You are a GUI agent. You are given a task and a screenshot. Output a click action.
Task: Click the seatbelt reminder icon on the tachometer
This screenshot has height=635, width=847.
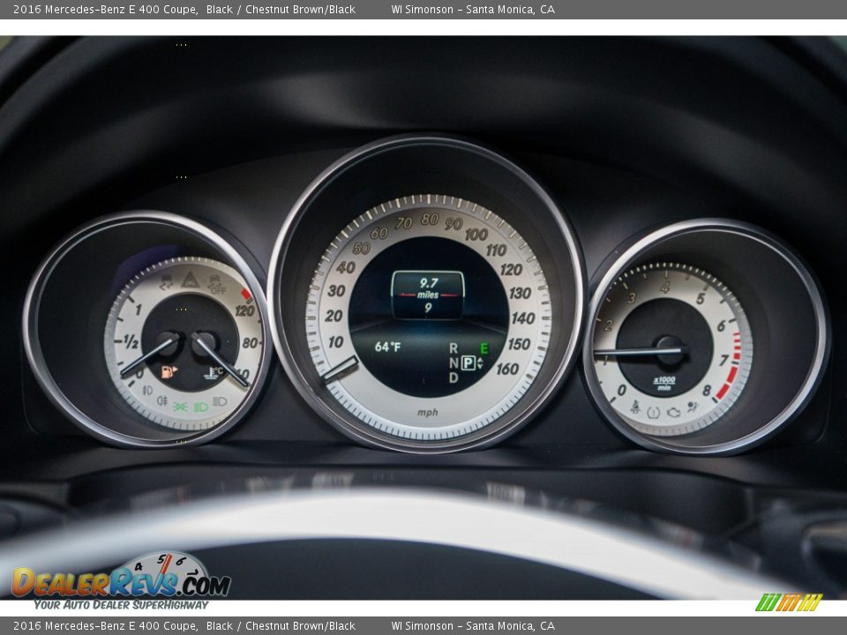(x=636, y=407)
